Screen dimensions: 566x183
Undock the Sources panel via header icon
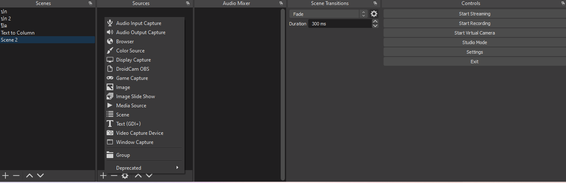(188, 3)
